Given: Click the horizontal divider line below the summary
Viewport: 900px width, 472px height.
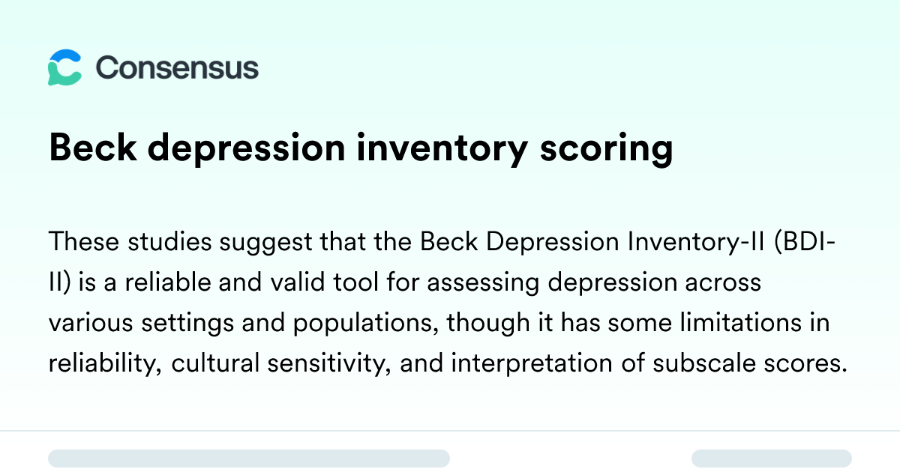Looking at the screenshot, I should [x=450, y=431].
